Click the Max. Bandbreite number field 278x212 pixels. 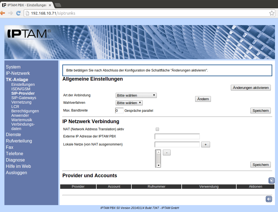coord(119,111)
